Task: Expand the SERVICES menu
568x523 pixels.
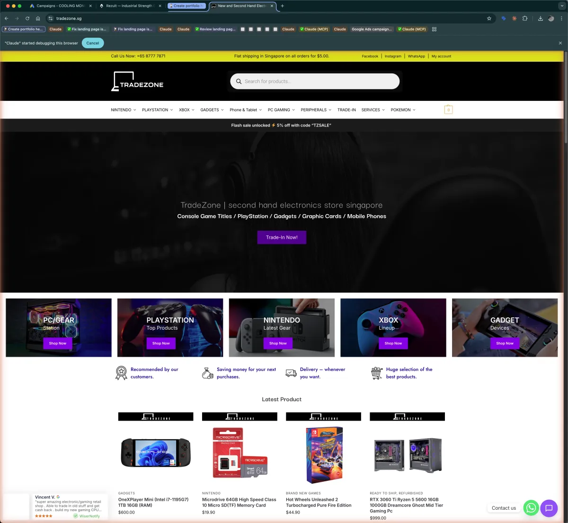Action: (373, 110)
